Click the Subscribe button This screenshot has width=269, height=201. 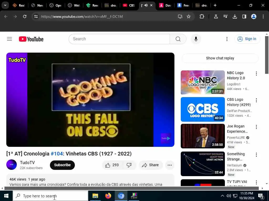pyautogui.click(x=62, y=165)
